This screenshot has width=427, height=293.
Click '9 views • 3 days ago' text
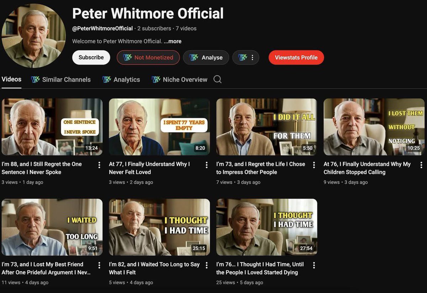pos(346,182)
